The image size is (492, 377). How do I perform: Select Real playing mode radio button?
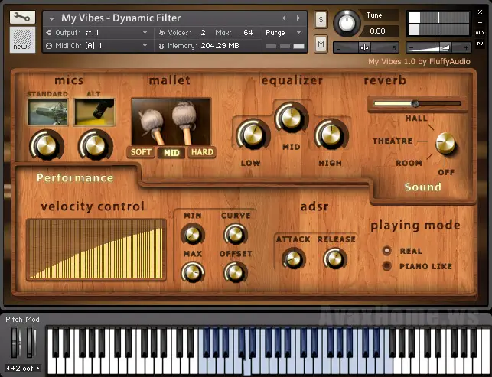(387, 251)
